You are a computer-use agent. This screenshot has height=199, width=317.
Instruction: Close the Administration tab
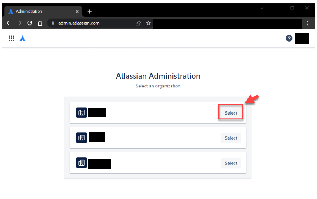pyautogui.click(x=77, y=12)
